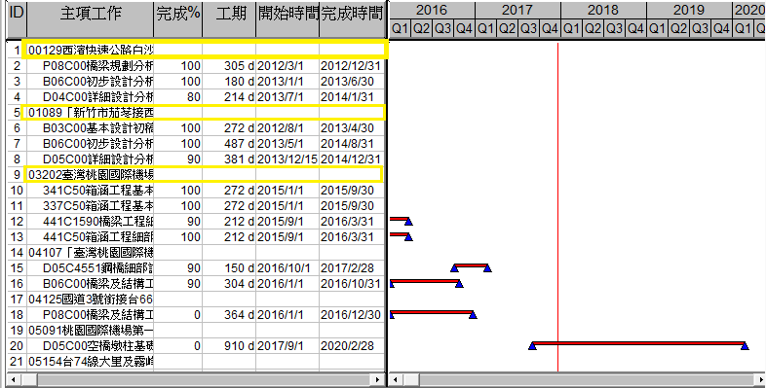
Task: Click the start triangle marker of row 15 bar
Action: pos(454,268)
